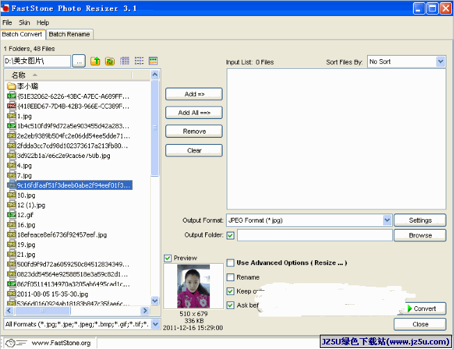Switch to Batch Convert tab

point(22,34)
